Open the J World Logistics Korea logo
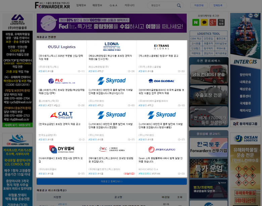Image resolution: width=262 pixels, height=206 pixels. 112,149
